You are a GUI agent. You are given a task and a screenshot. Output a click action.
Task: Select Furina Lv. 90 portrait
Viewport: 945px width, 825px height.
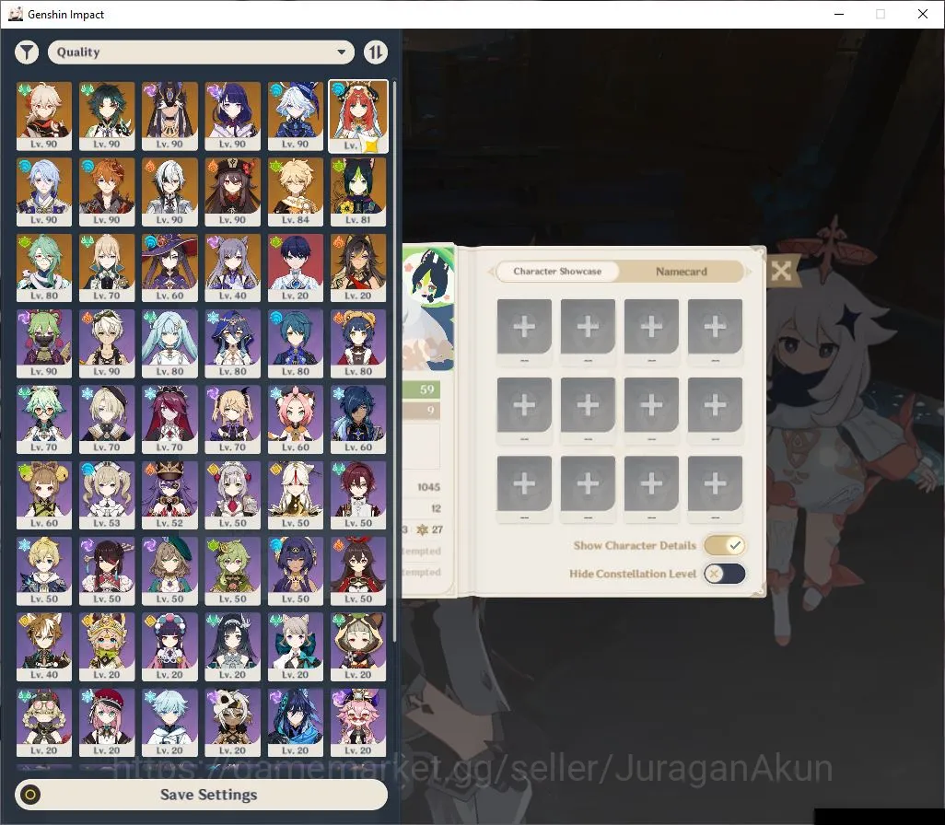click(296, 116)
